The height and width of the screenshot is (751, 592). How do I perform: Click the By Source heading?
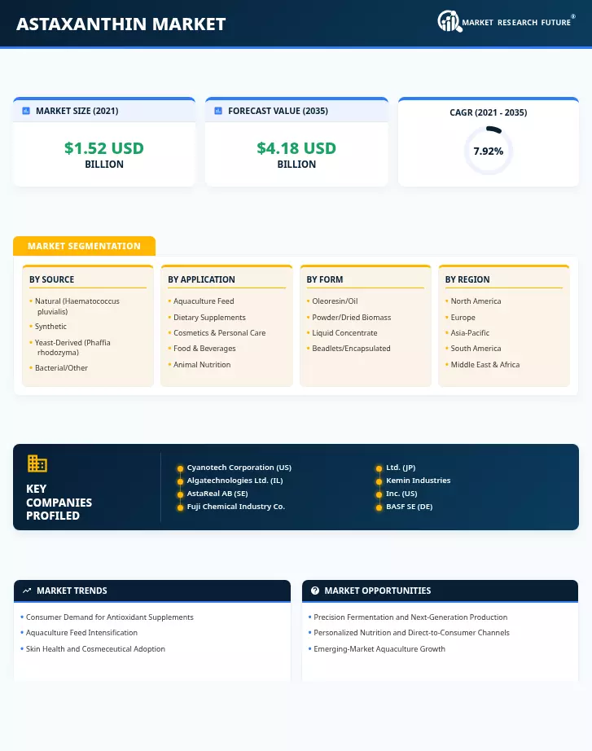pyautogui.click(x=52, y=279)
